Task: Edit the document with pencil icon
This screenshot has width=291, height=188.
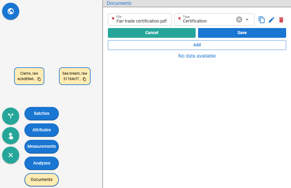Action: pos(271,20)
